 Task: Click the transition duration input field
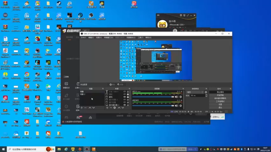pyautogui.click(x=197, y=96)
